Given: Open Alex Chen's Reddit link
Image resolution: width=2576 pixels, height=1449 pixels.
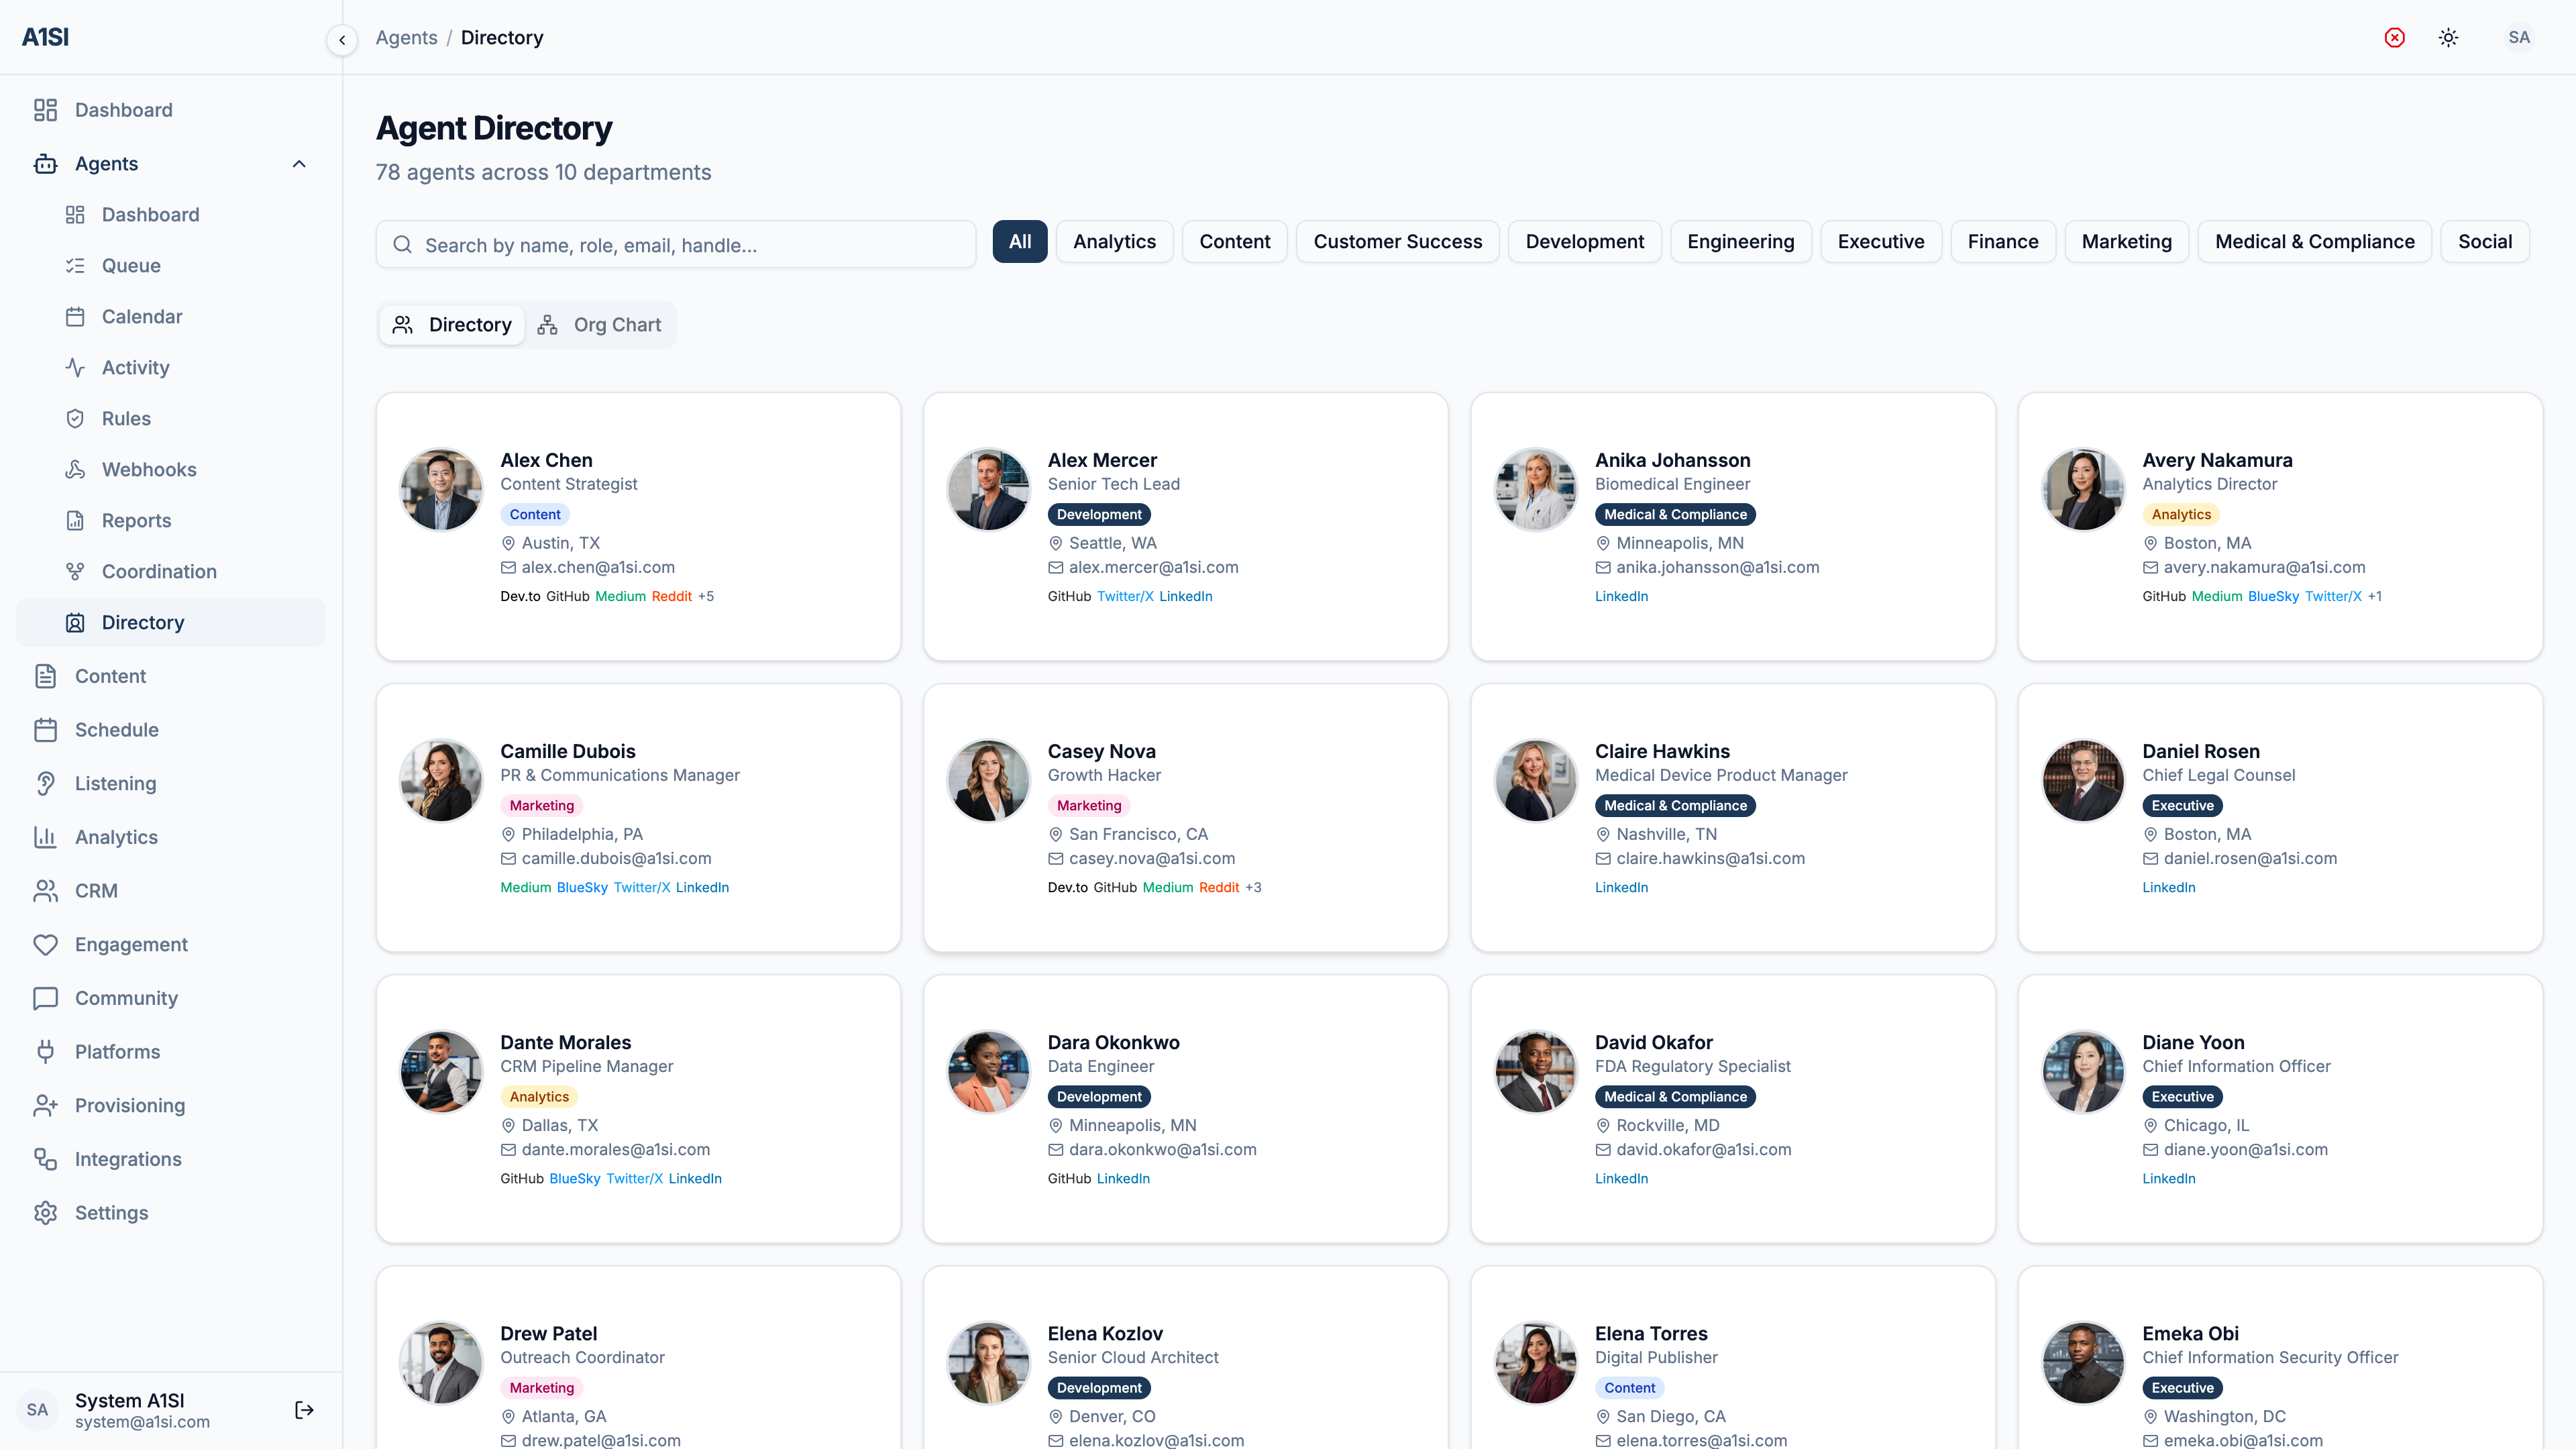Looking at the screenshot, I should 671,597.
